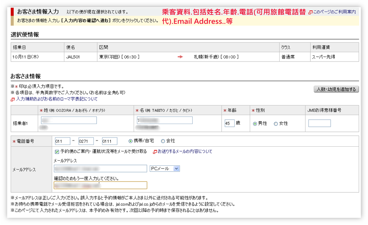Image resolution: width=368 pixels, height=225 pixels.
Task: Toggle 予約便のご案内・運航状況等をメールで受け取る checkbox
Action: click(57, 152)
